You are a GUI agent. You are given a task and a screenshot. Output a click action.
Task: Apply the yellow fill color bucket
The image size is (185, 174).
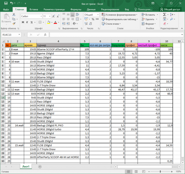click(49, 22)
